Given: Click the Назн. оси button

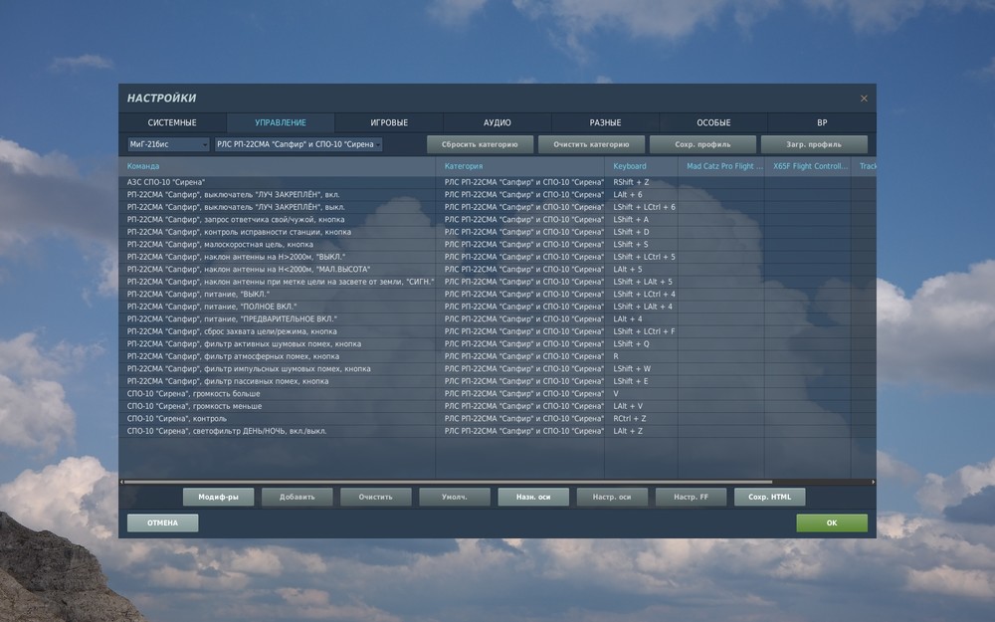Looking at the screenshot, I should click(x=533, y=497).
